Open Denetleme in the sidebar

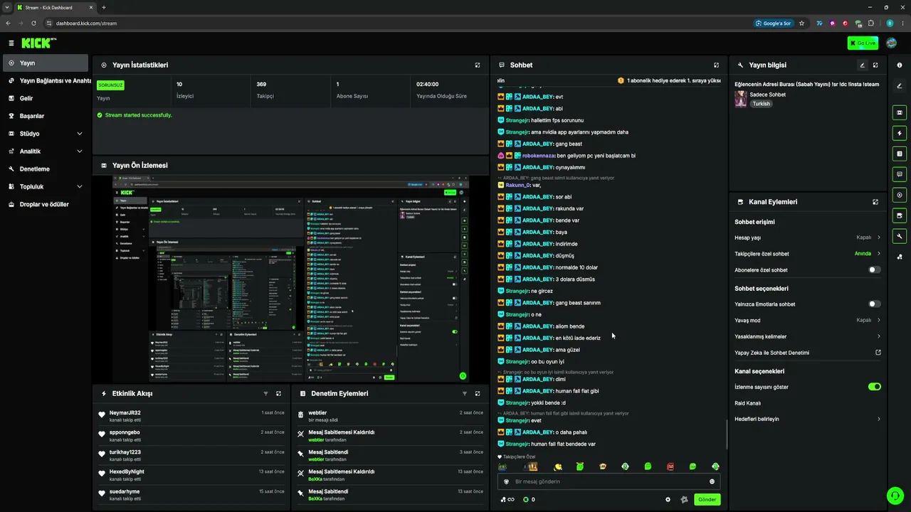tap(46, 169)
